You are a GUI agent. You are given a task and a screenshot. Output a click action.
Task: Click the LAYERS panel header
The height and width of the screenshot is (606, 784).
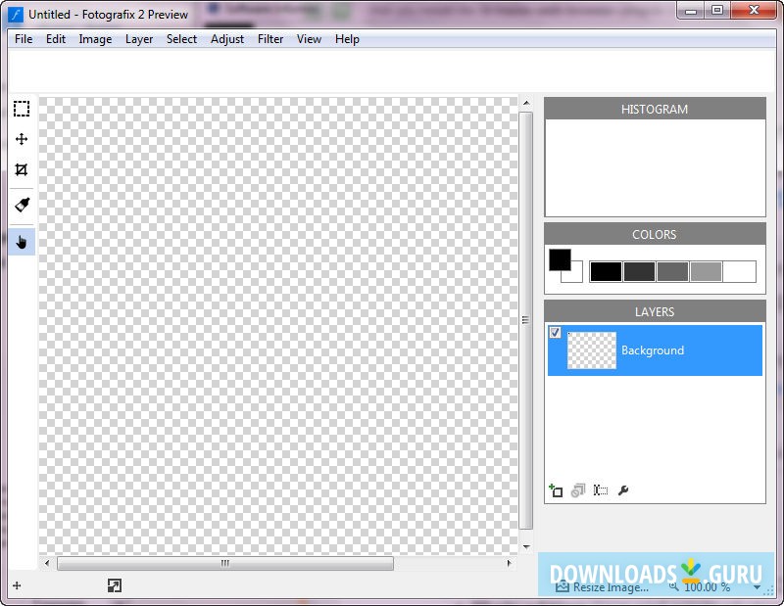[655, 311]
